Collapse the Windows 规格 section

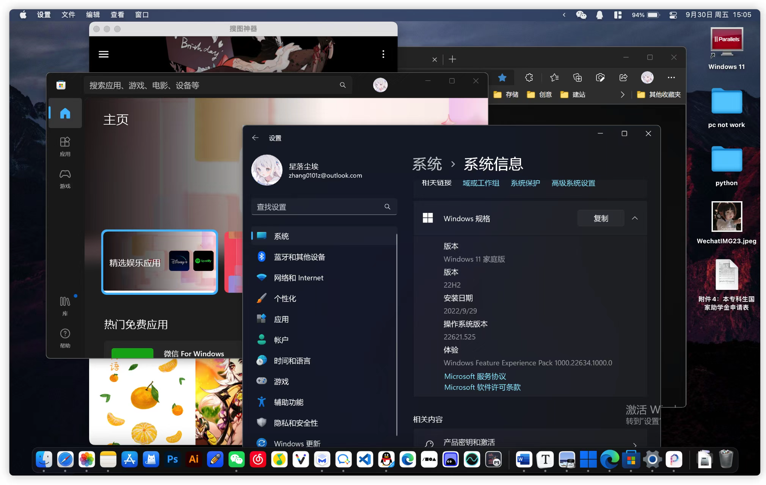click(x=635, y=218)
